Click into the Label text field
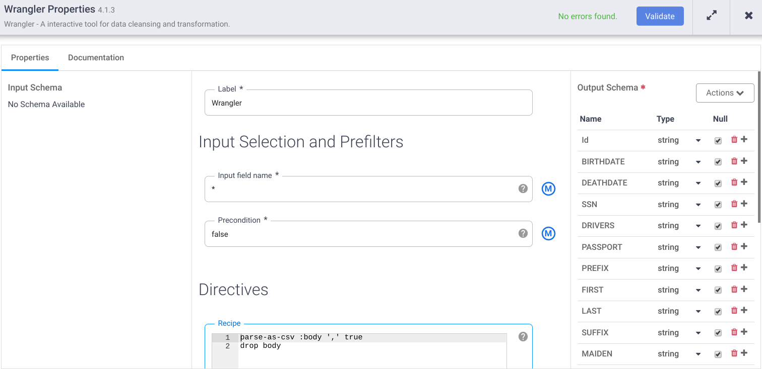 [368, 103]
